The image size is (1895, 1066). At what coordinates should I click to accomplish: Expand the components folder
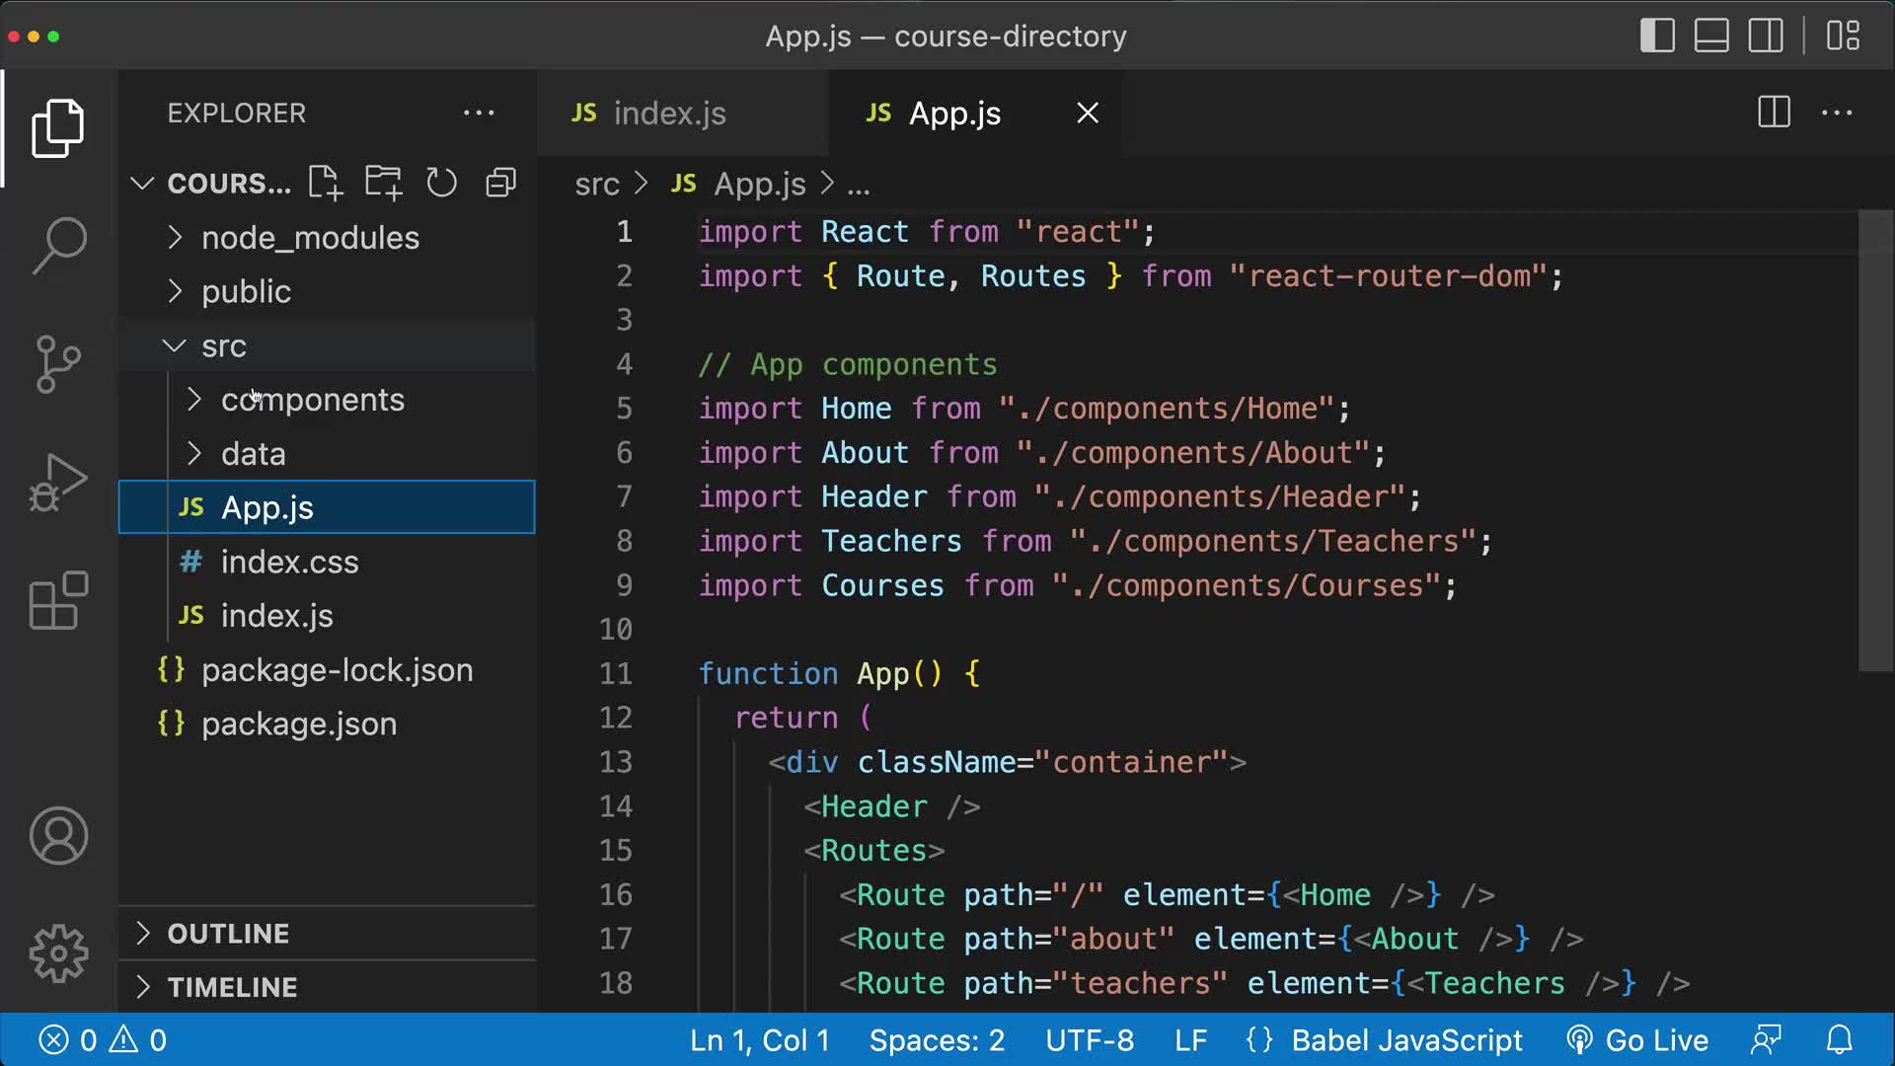click(312, 399)
